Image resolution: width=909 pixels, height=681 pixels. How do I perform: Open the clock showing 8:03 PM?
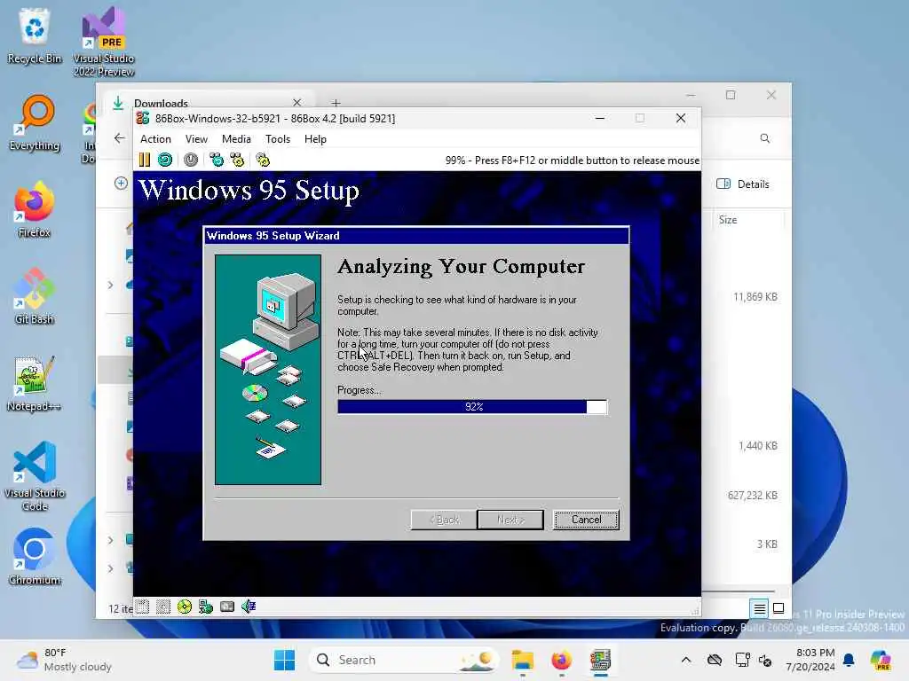(810, 660)
